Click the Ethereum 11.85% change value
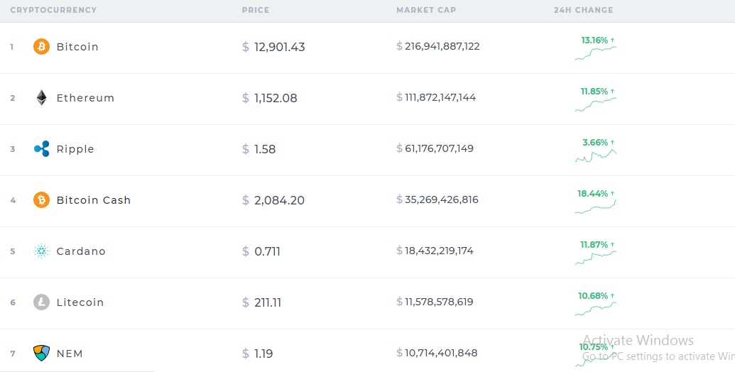This screenshot has width=735, height=372. [594, 92]
